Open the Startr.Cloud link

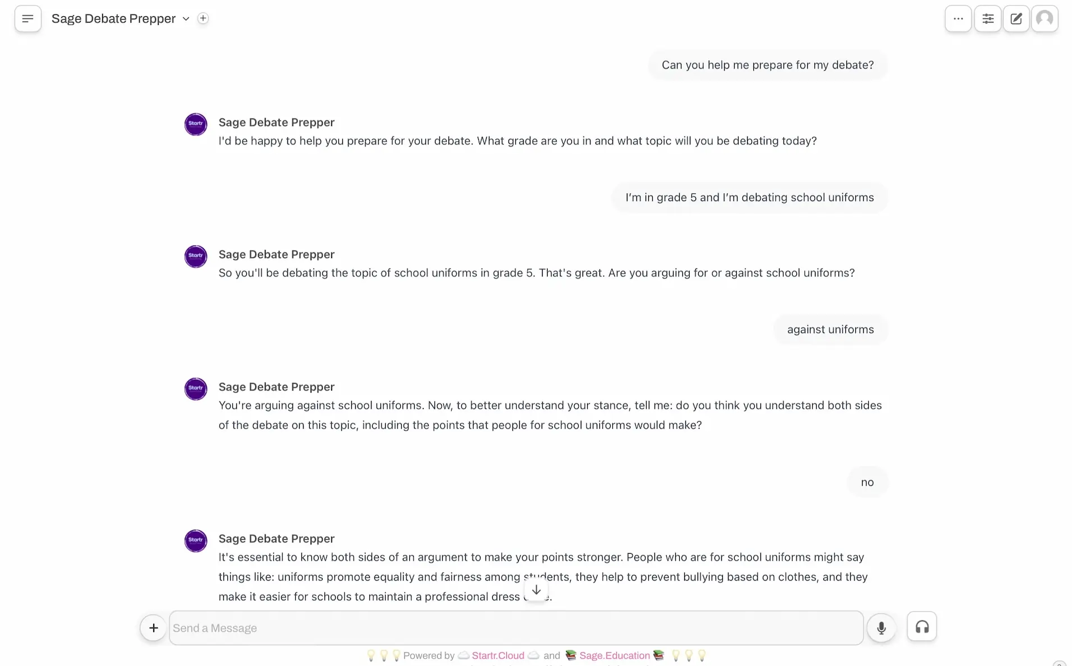point(498,655)
